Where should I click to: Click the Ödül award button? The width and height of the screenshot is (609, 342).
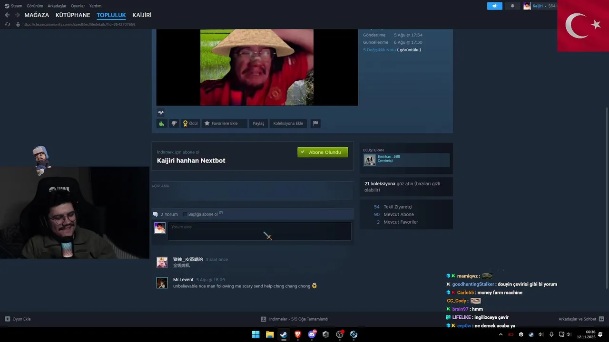pyautogui.click(x=190, y=123)
